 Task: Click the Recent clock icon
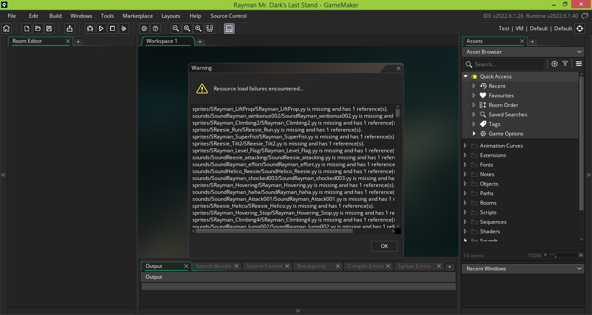tap(483, 86)
